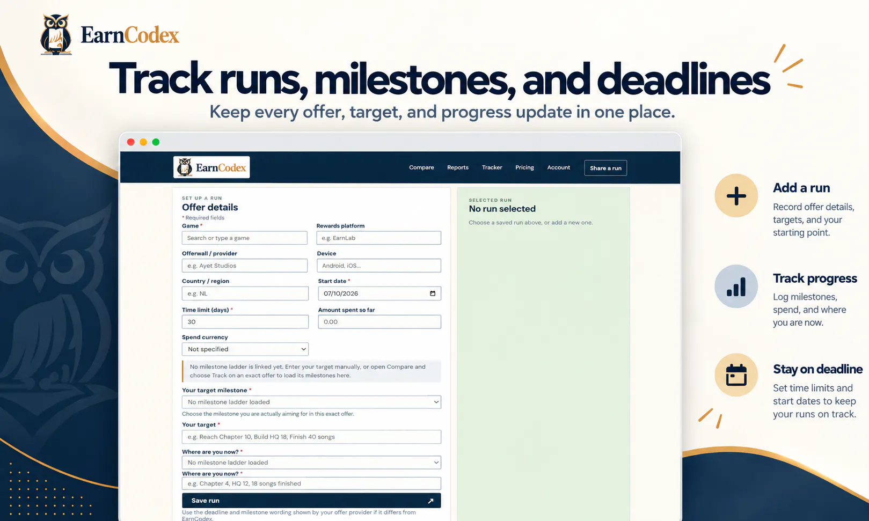
Task: Click the Amount spent so far field
Action: point(379,322)
